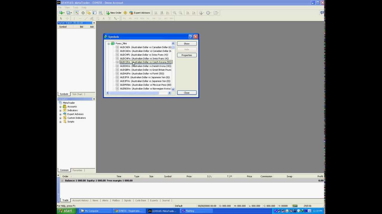Select AUDCADk symbol row

[x=146, y=47]
